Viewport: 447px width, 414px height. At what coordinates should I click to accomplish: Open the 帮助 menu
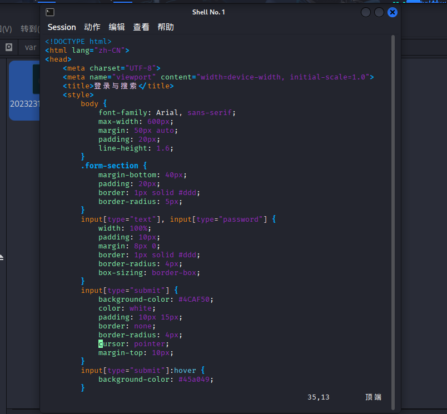click(x=166, y=27)
